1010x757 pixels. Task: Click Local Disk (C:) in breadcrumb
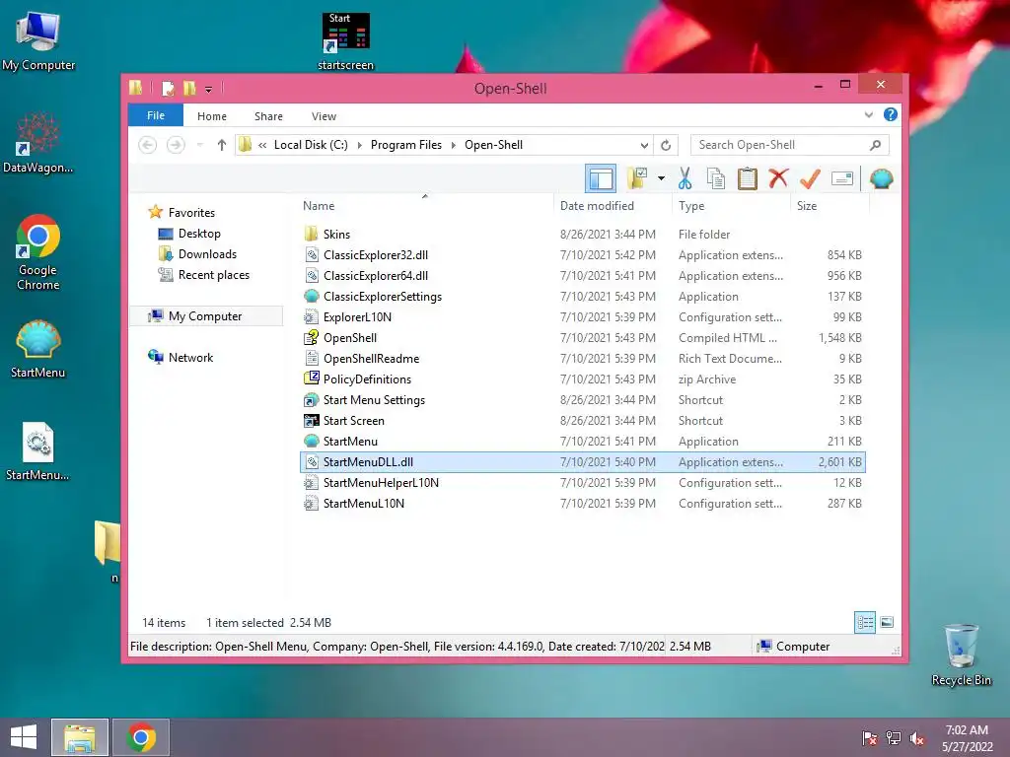[x=311, y=145]
